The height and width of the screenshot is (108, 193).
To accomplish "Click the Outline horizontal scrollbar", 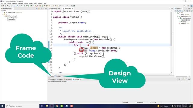I will point(182,76).
